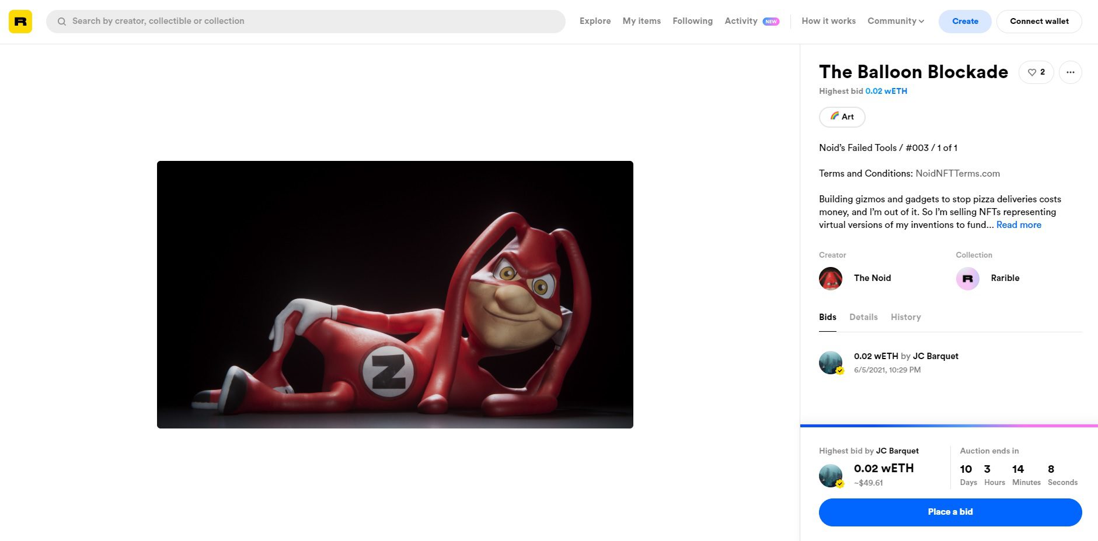1098x541 pixels.
Task: Like The Balloon Blockade with the heart
Action: pos(1036,72)
